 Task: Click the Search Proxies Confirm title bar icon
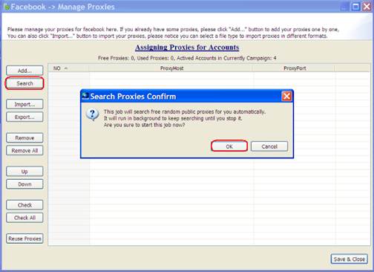click(x=85, y=96)
